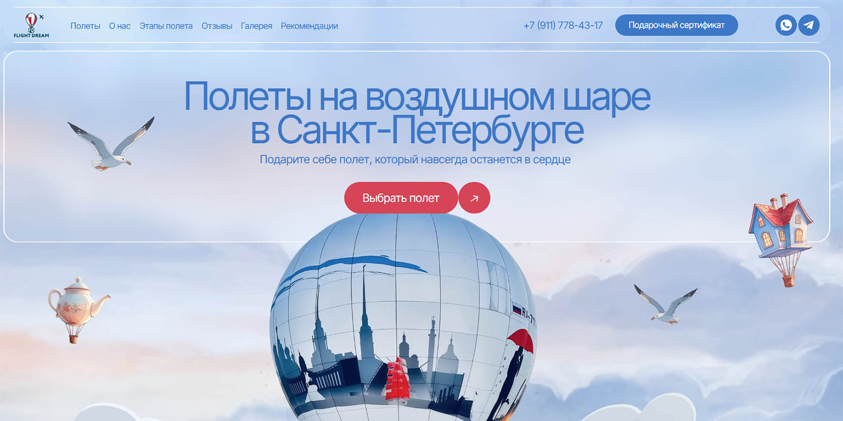Click the red arrow circle button
Image resolution: width=843 pixels, height=421 pixels.
click(474, 198)
